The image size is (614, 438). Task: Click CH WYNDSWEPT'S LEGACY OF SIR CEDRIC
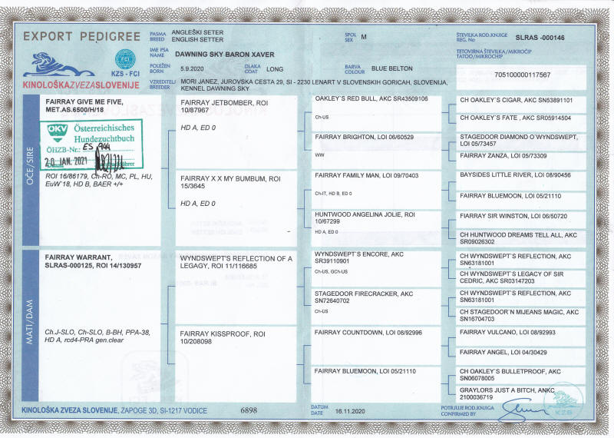point(511,277)
